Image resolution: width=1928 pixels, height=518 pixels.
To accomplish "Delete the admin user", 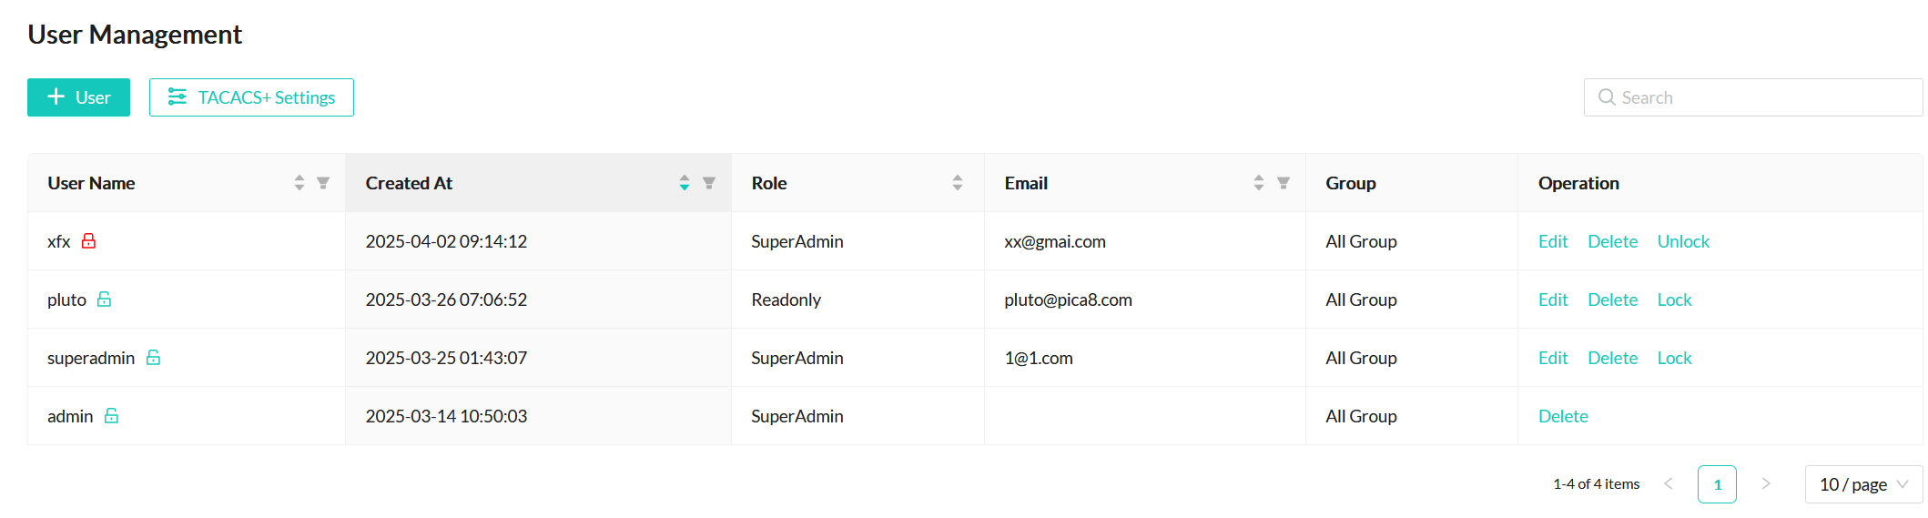I will 1563,416.
